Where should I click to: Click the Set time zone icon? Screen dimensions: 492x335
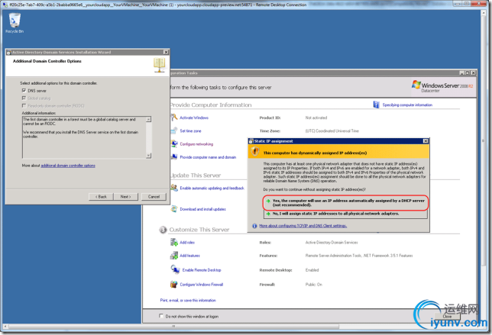[x=174, y=130]
